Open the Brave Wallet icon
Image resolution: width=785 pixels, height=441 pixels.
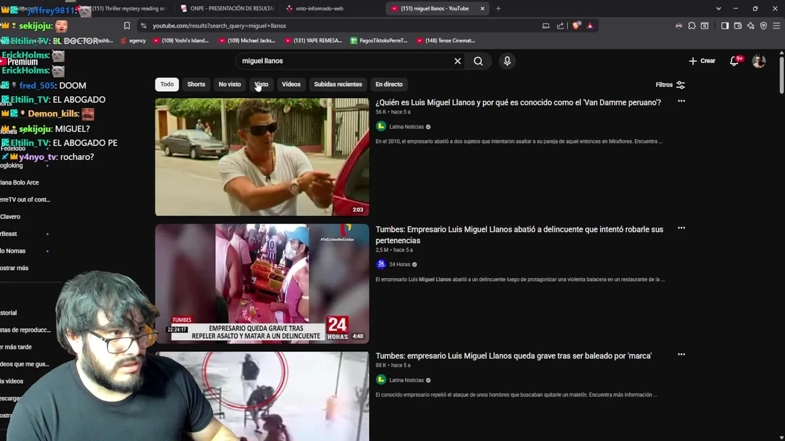click(738, 26)
